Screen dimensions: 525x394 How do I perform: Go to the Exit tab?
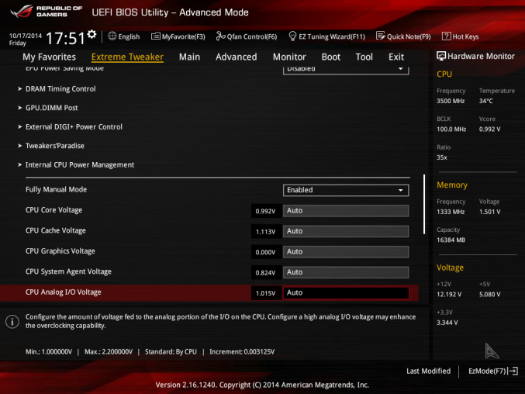(396, 57)
